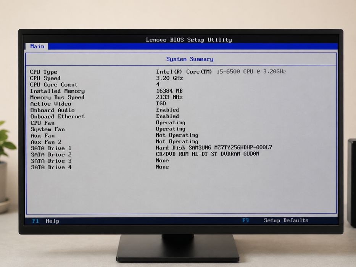Click the Lenovo BIOS Setup Utility title

click(x=189, y=40)
